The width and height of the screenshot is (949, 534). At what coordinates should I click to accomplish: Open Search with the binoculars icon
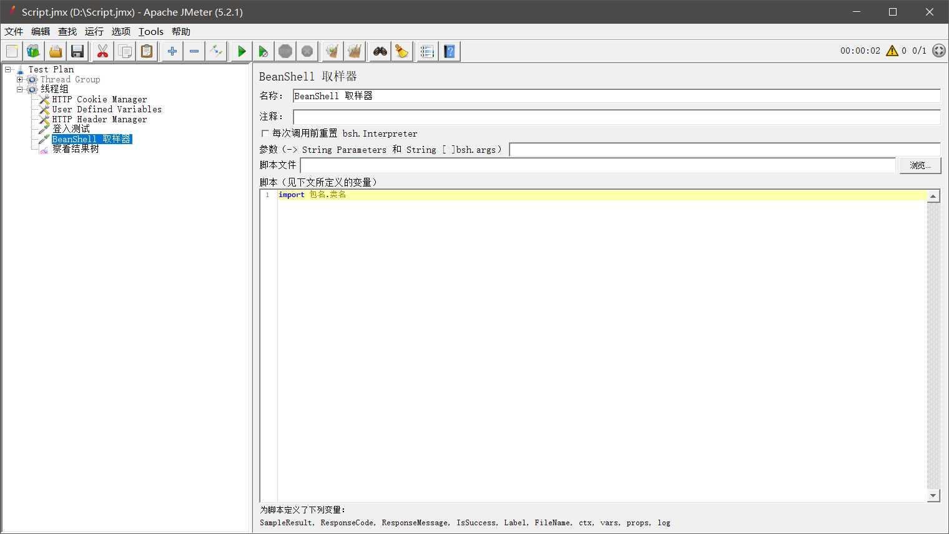pyautogui.click(x=380, y=51)
